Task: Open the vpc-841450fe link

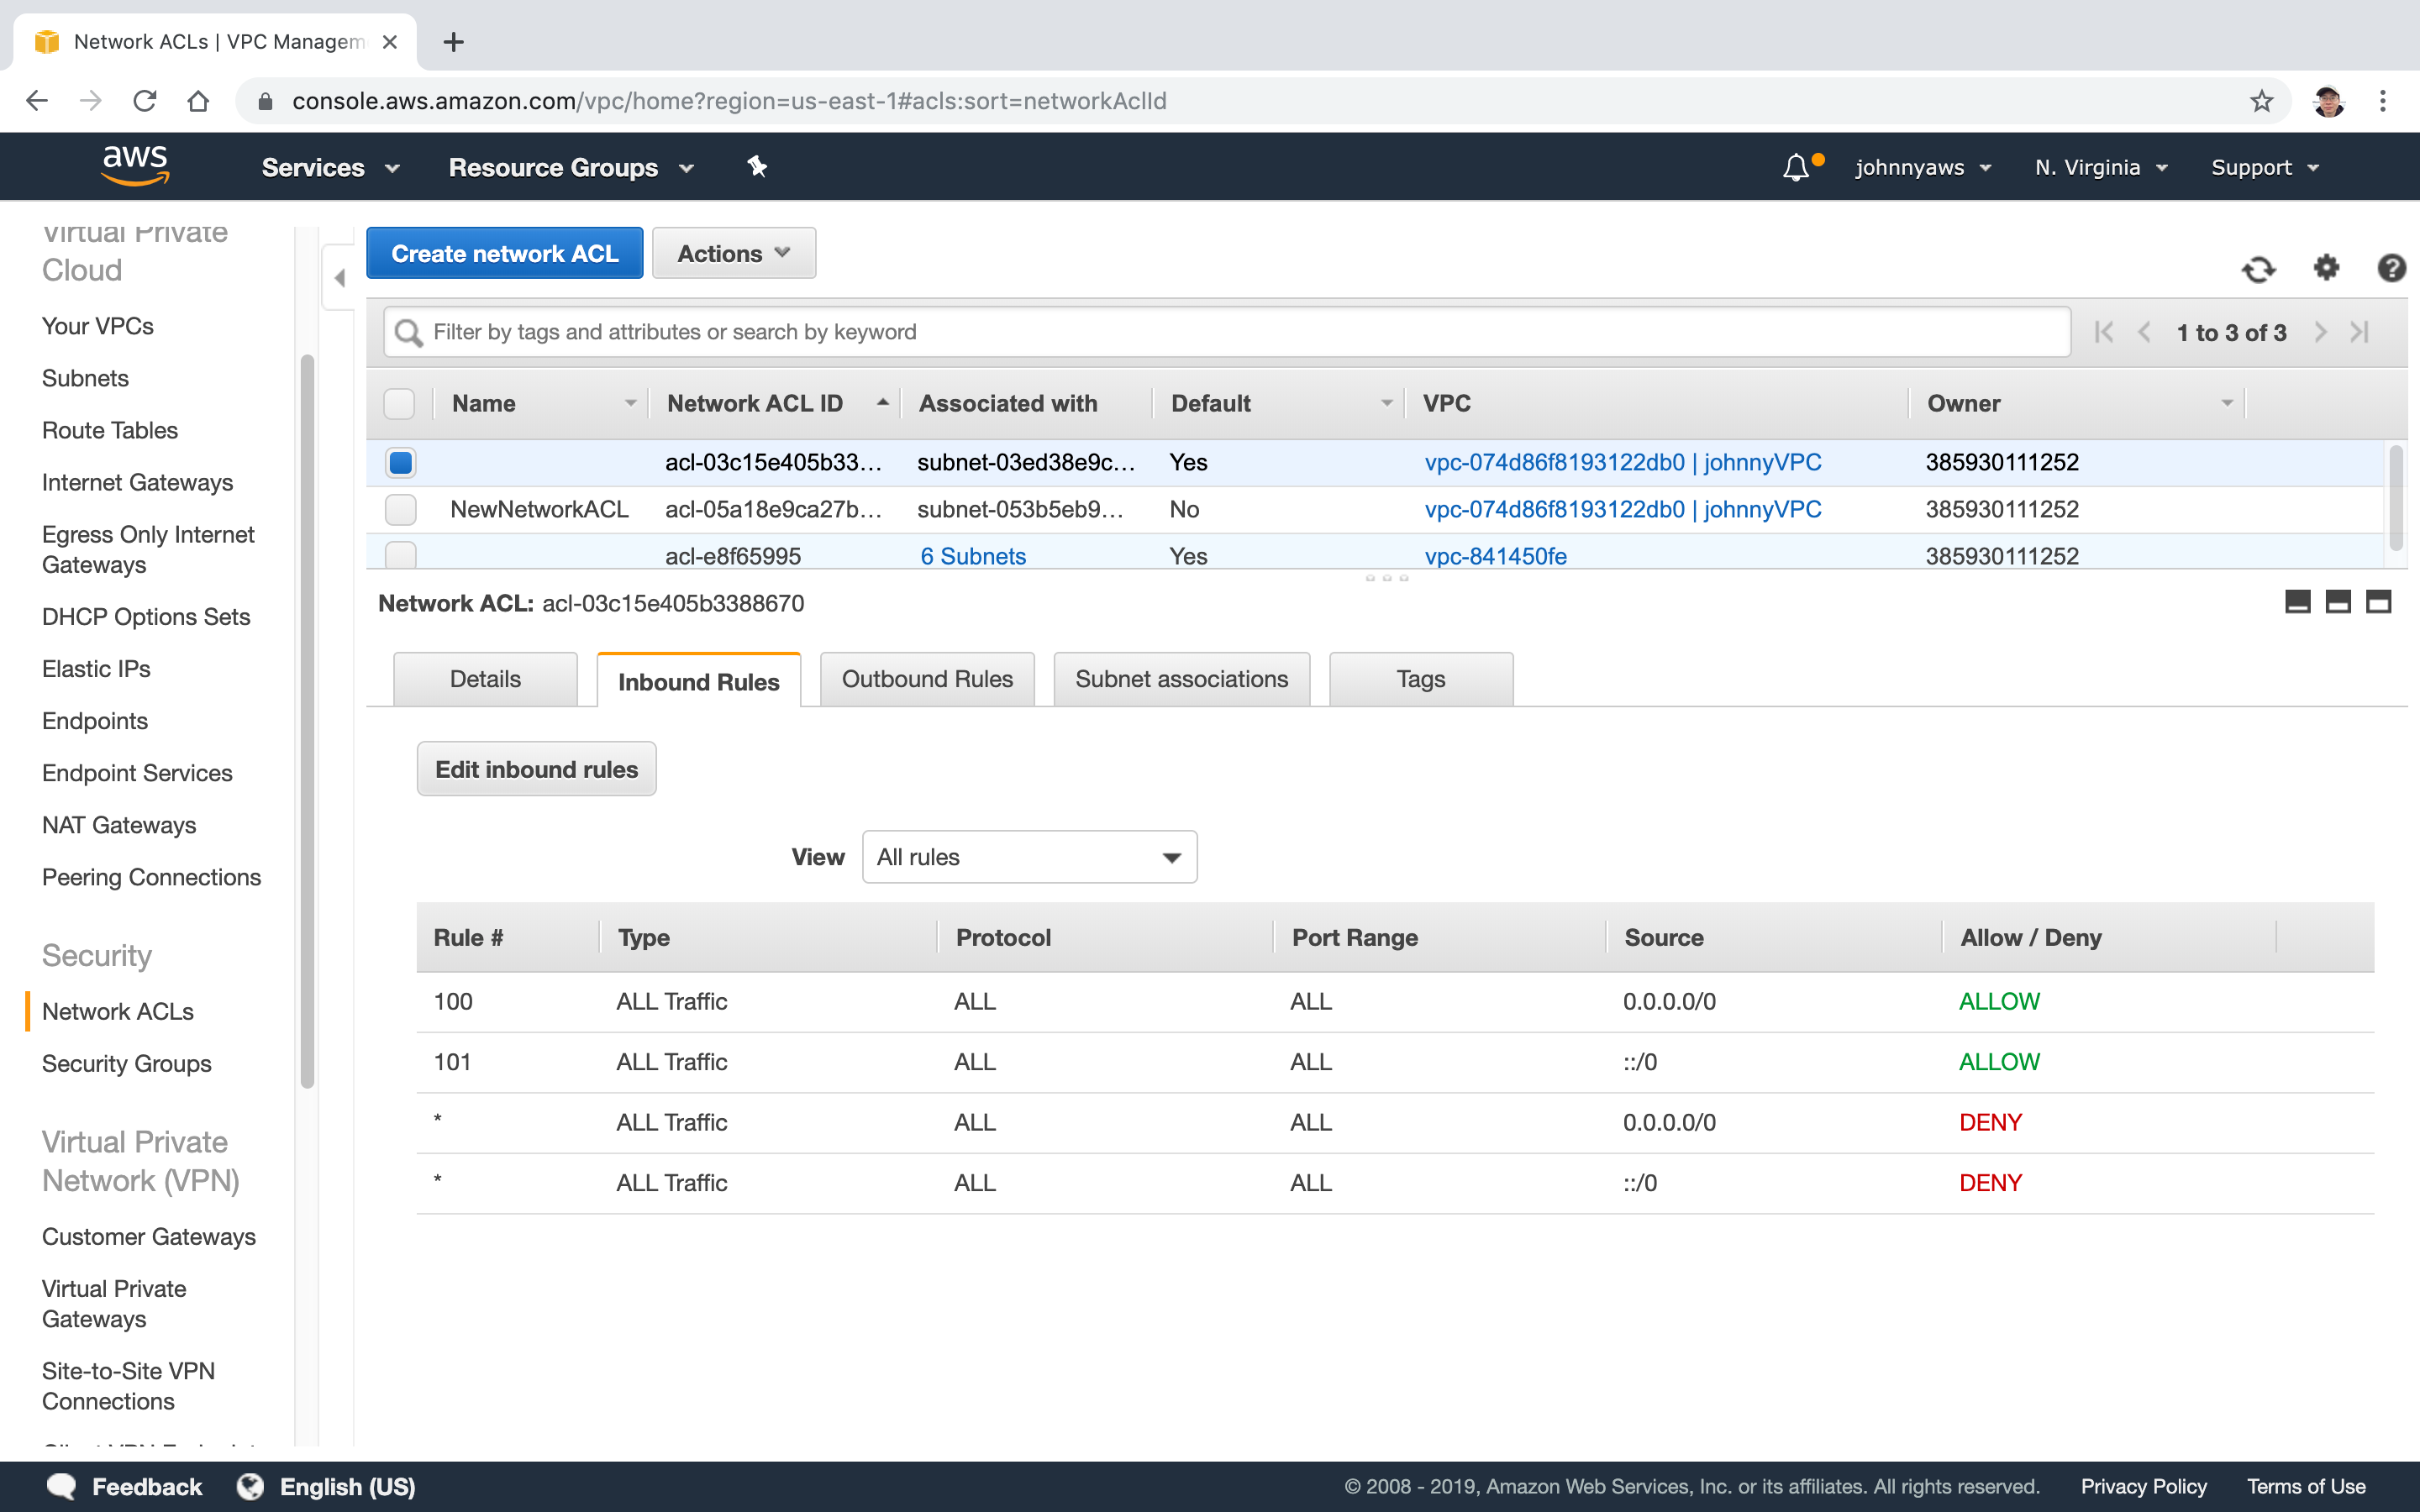Action: click(1495, 556)
